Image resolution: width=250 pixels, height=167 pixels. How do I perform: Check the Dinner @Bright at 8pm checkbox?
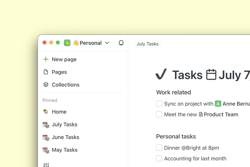(159, 148)
